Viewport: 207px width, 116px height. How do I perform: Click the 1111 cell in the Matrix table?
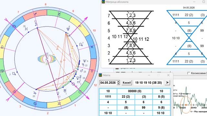(x=108, y=97)
